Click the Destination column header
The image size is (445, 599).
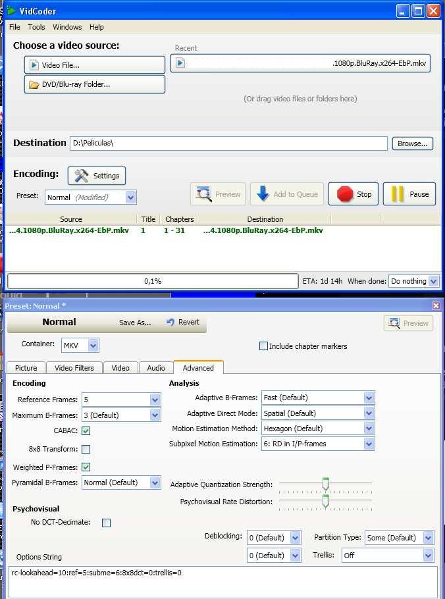pos(265,219)
